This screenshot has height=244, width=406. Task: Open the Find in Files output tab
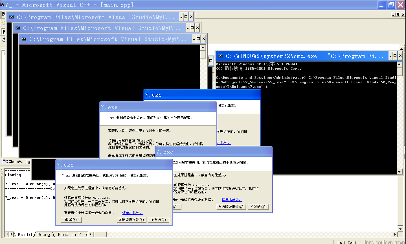tap(72, 234)
